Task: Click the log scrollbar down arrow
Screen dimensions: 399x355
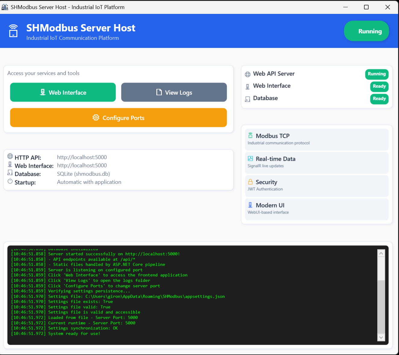Action: pos(381,337)
